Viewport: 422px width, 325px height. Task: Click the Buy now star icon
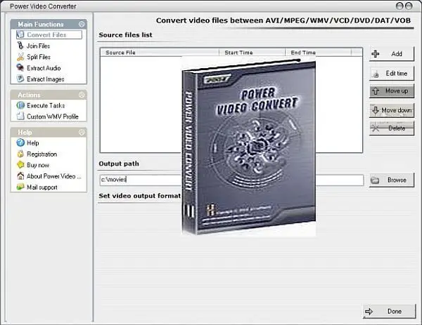(x=20, y=165)
